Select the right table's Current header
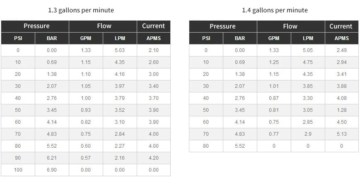Image resolution: width=360 pixels, height=177 pixels. coord(341,26)
